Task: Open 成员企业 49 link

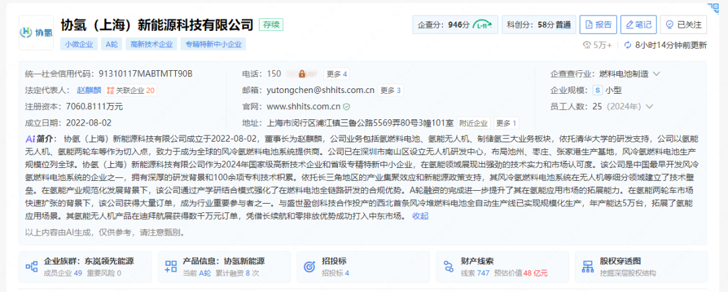Action: point(63,273)
